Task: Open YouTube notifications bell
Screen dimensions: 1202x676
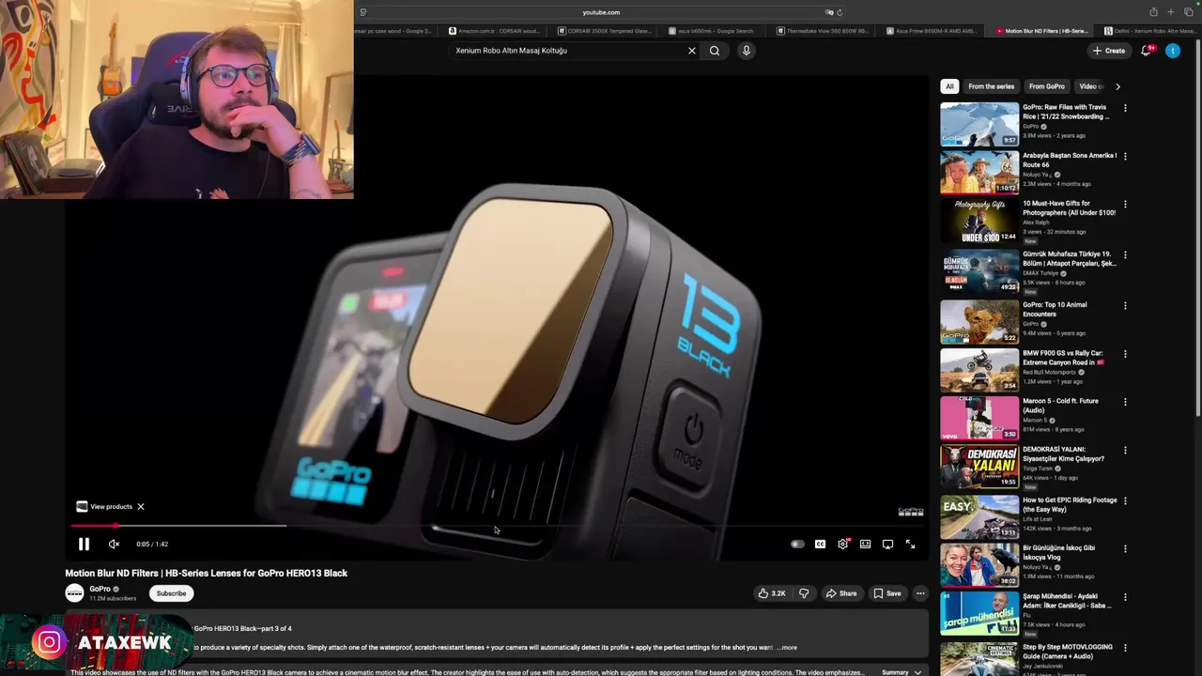Action: [x=1146, y=51]
